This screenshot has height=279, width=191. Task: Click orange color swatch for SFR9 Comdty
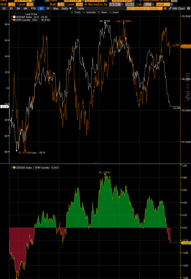pyautogui.click(x=14, y=20)
